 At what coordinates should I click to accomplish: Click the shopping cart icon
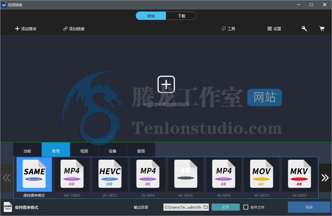click(x=322, y=28)
